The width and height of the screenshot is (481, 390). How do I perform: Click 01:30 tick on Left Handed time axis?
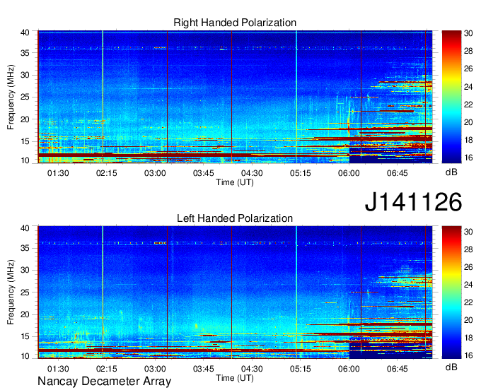(x=58, y=369)
